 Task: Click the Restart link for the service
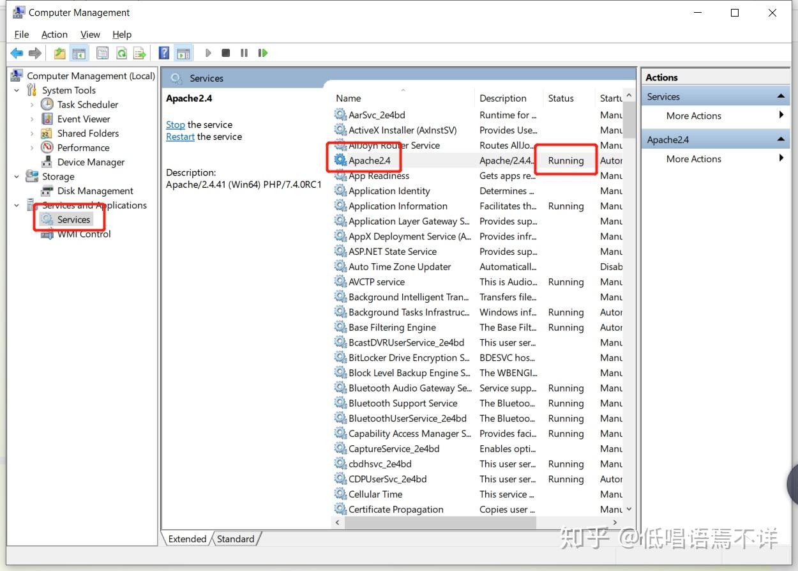(179, 137)
